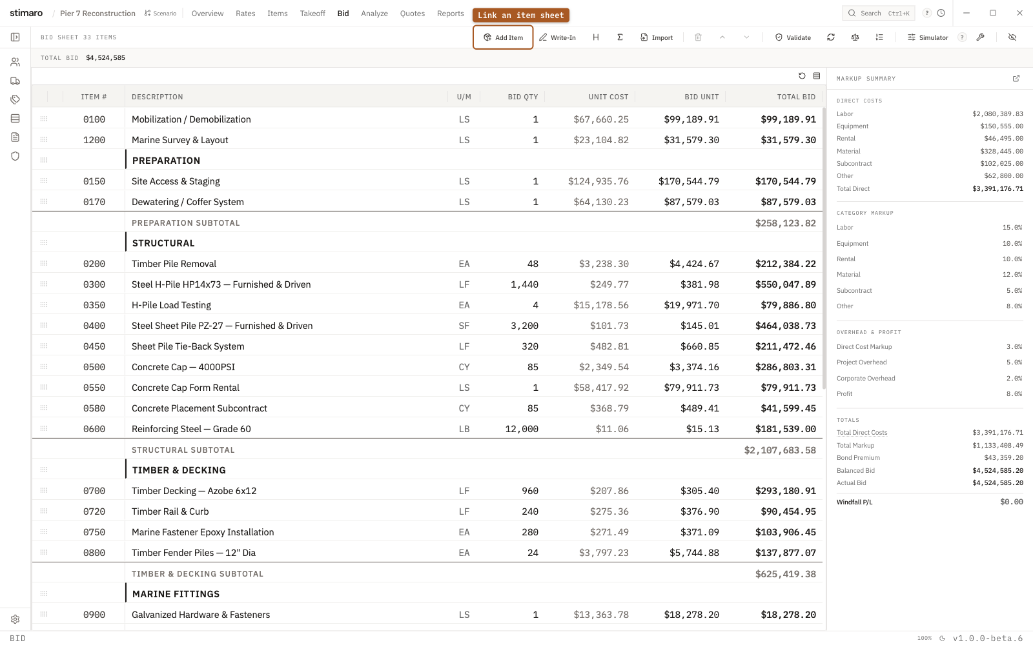The height and width of the screenshot is (645, 1033).
Task: Open the shield sidebar icon
Action: point(15,155)
